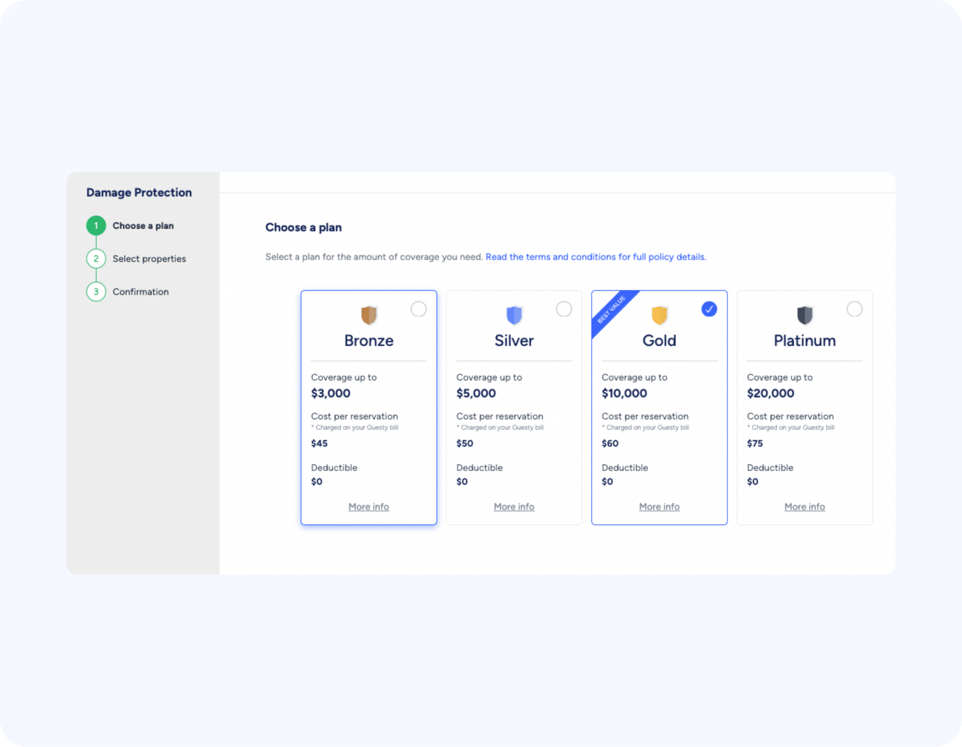This screenshot has width=962, height=747.
Task: Open More info for Silver plan
Action: pos(514,507)
